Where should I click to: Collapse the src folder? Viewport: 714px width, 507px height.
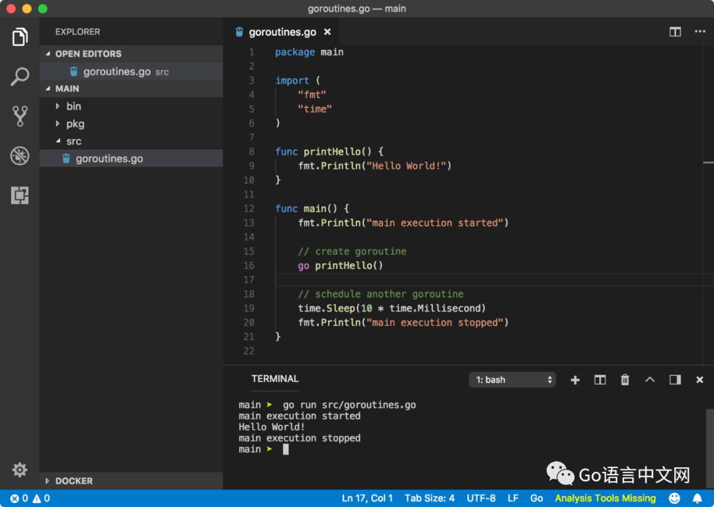(131, 142)
